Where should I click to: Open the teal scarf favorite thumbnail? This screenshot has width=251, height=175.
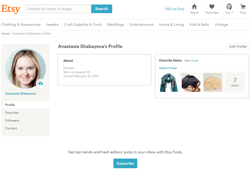pos(169,82)
